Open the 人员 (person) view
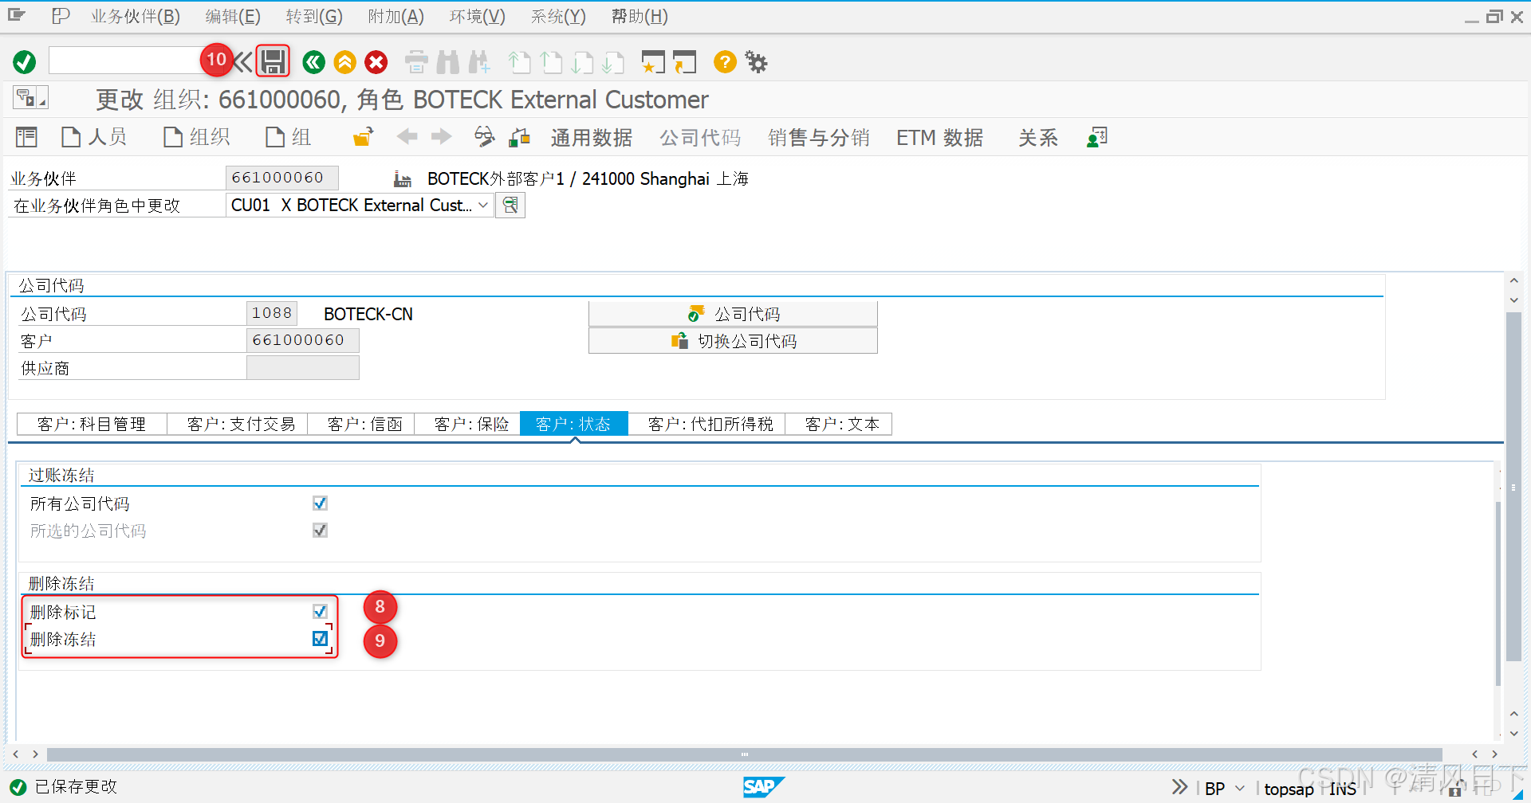Screen dimensions: 1531x803 point(94,136)
